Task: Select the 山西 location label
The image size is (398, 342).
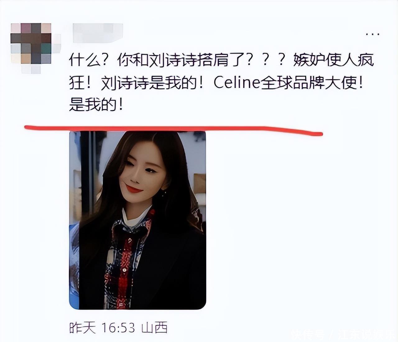Action: 155,327
